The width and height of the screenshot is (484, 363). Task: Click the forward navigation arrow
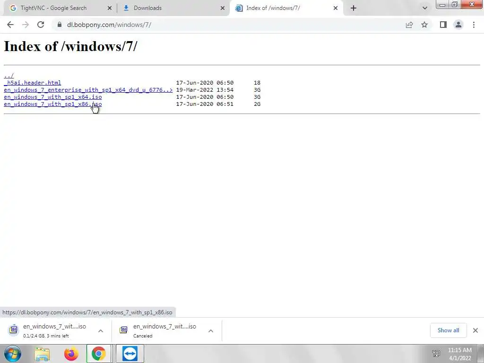pyautogui.click(x=26, y=25)
